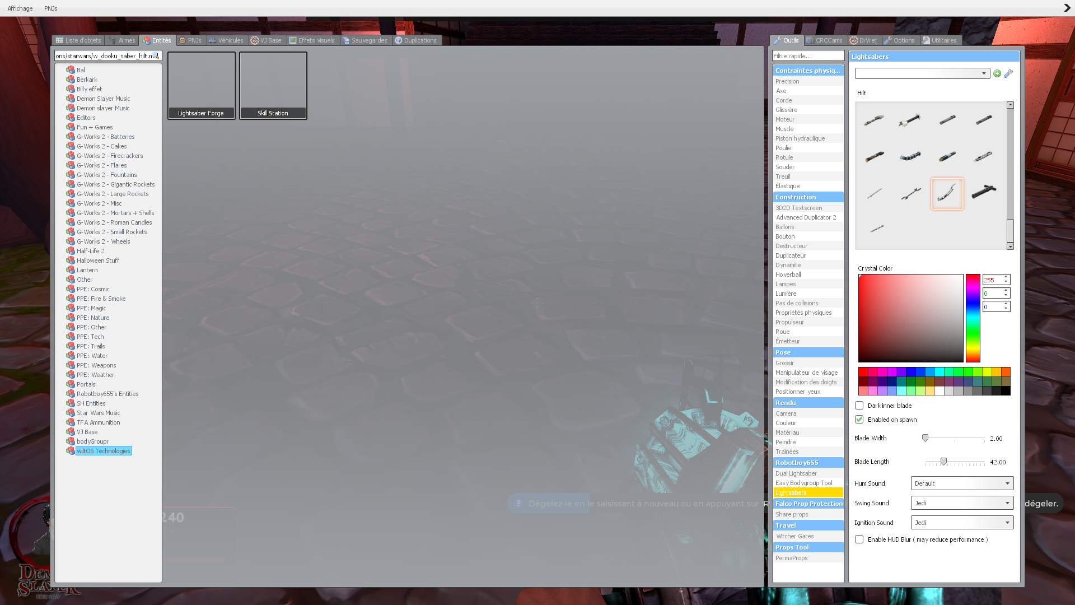Click the magnifier icon in the model search box
Viewport: 1075px width, 605px height.
(x=156, y=55)
